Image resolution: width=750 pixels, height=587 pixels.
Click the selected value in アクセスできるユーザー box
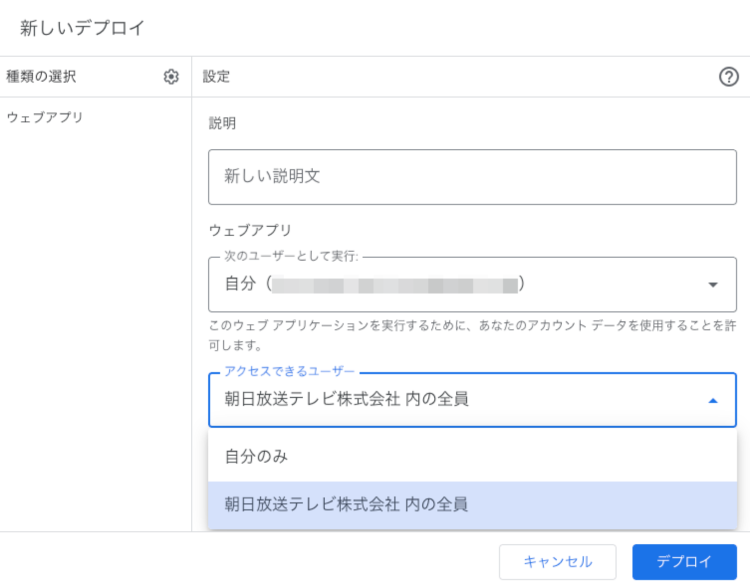pos(346,399)
